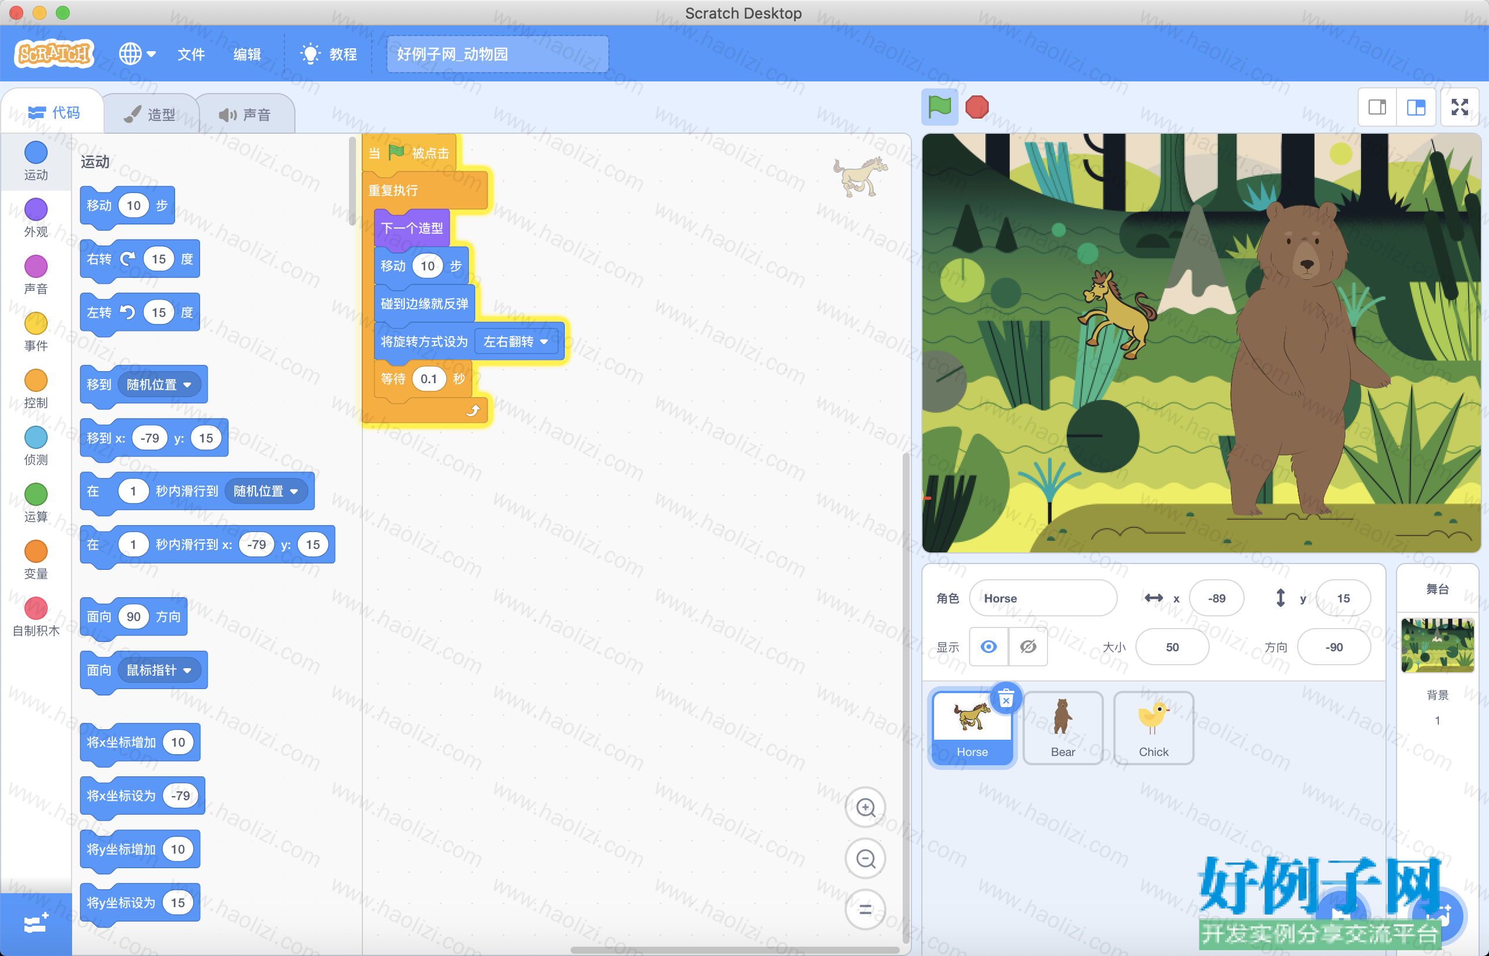Click the 将x坐标设为 -79 block
Image resolution: width=1489 pixels, height=956 pixels.
click(142, 796)
